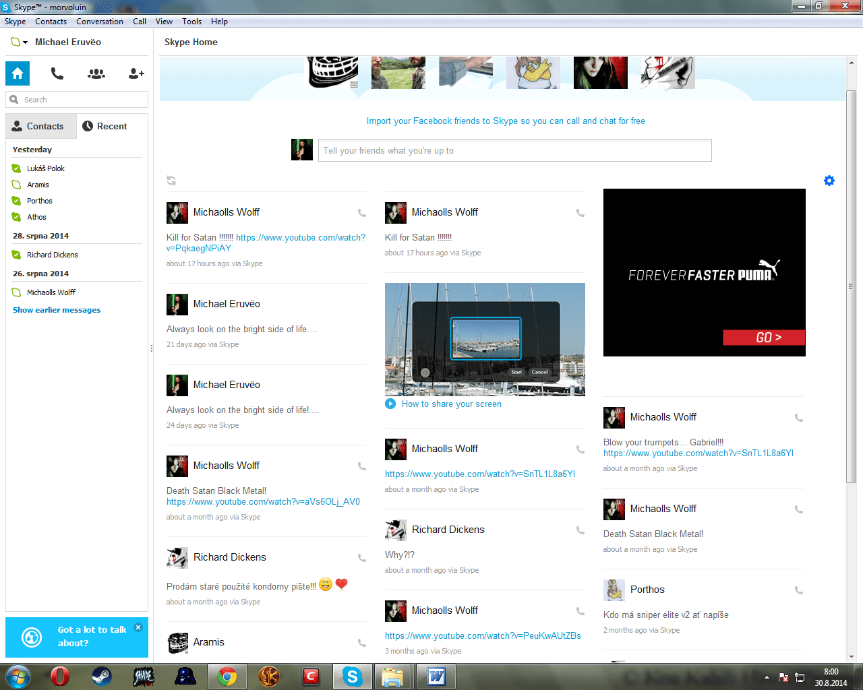The width and height of the screenshot is (863, 690).
Task: Click the Tell your friends mood input
Action: (514, 150)
